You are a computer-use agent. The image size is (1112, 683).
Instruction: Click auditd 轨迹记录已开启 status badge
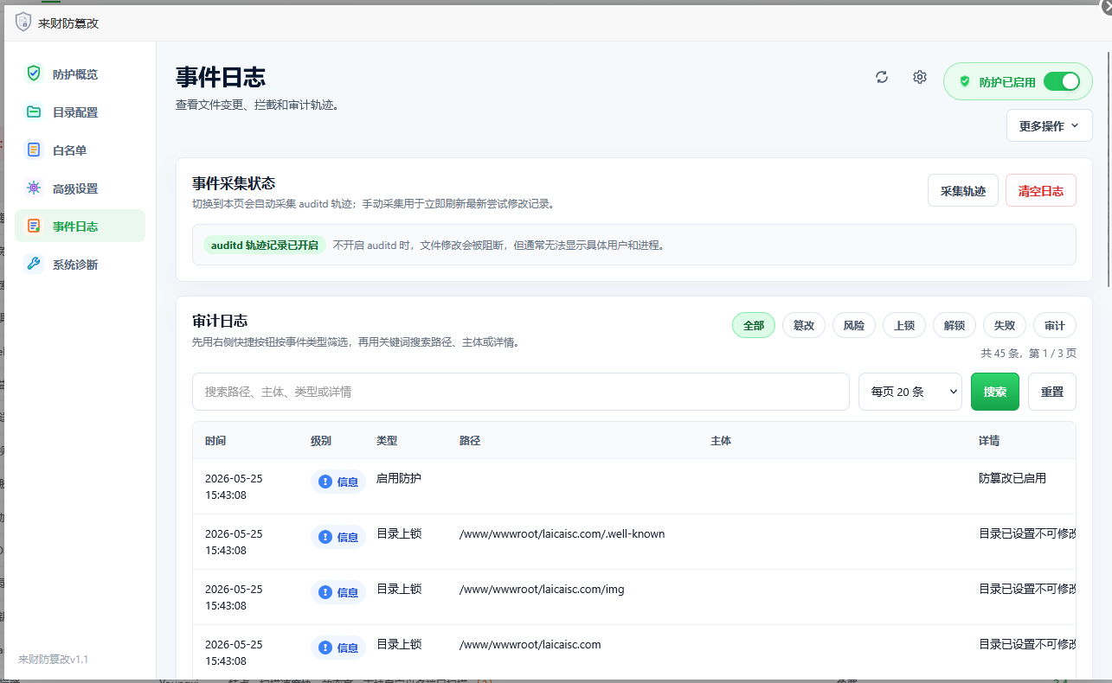pyautogui.click(x=265, y=245)
